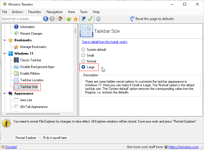The height and width of the screenshot is (150, 204).
Task: Click the Taskbar Location icon
Action: click(x=16, y=80)
